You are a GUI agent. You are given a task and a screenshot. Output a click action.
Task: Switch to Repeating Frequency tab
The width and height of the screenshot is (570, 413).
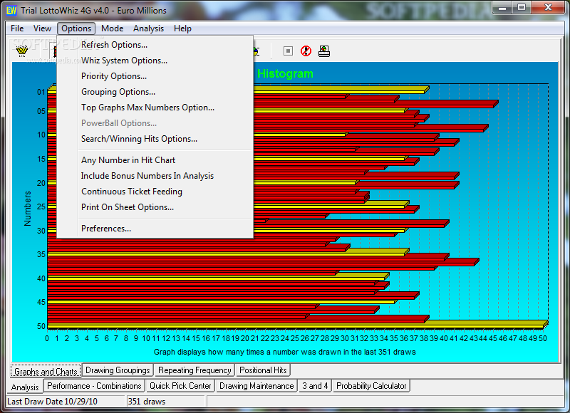pyautogui.click(x=195, y=370)
